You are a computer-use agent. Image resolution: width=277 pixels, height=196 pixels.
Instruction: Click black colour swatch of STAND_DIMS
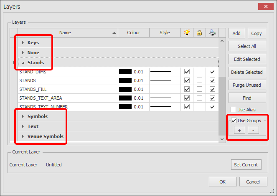pos(125,72)
